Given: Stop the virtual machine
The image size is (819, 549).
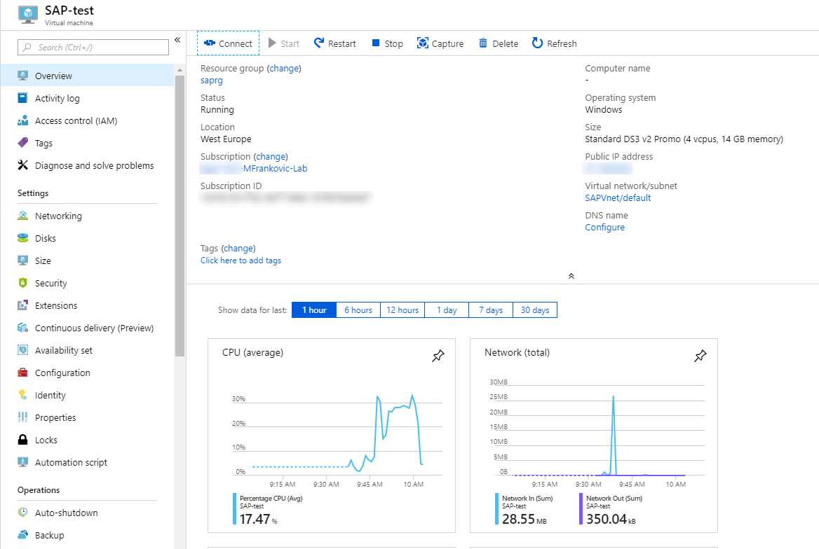Looking at the screenshot, I should point(387,43).
